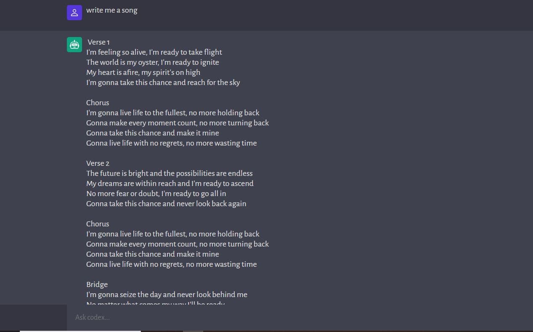This screenshot has height=332, width=533.
Task: Click the 'Verse 1' heading
Action: click(99, 42)
